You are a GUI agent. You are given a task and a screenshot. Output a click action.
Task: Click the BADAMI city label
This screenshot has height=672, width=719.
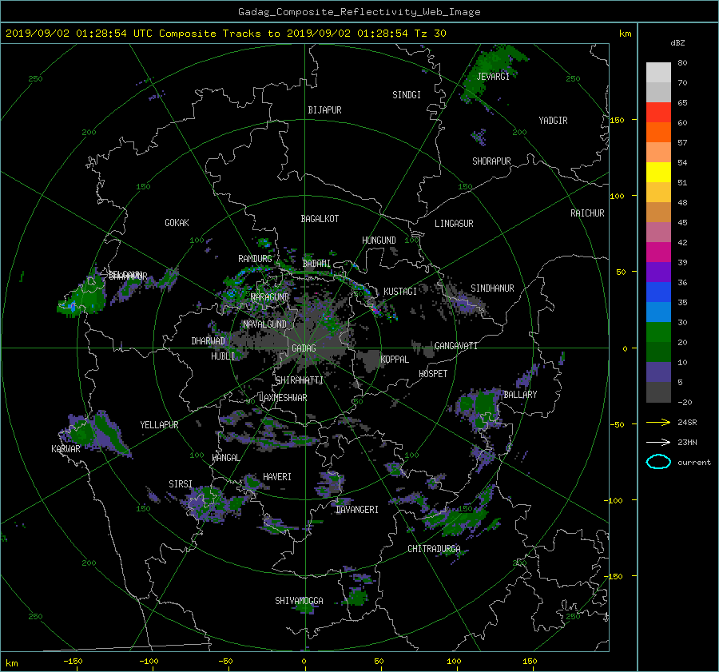[316, 264]
